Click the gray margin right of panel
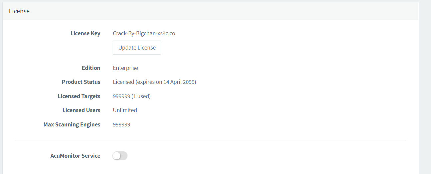 point(425,87)
